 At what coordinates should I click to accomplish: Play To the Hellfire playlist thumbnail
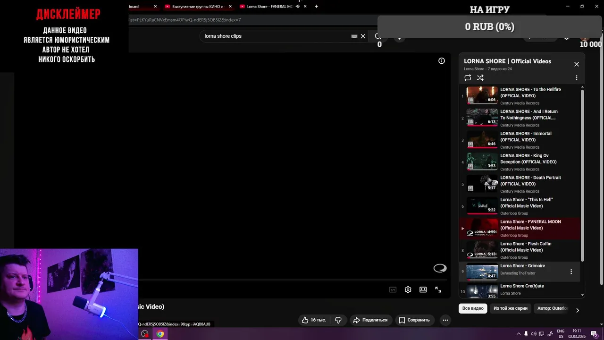click(482, 95)
